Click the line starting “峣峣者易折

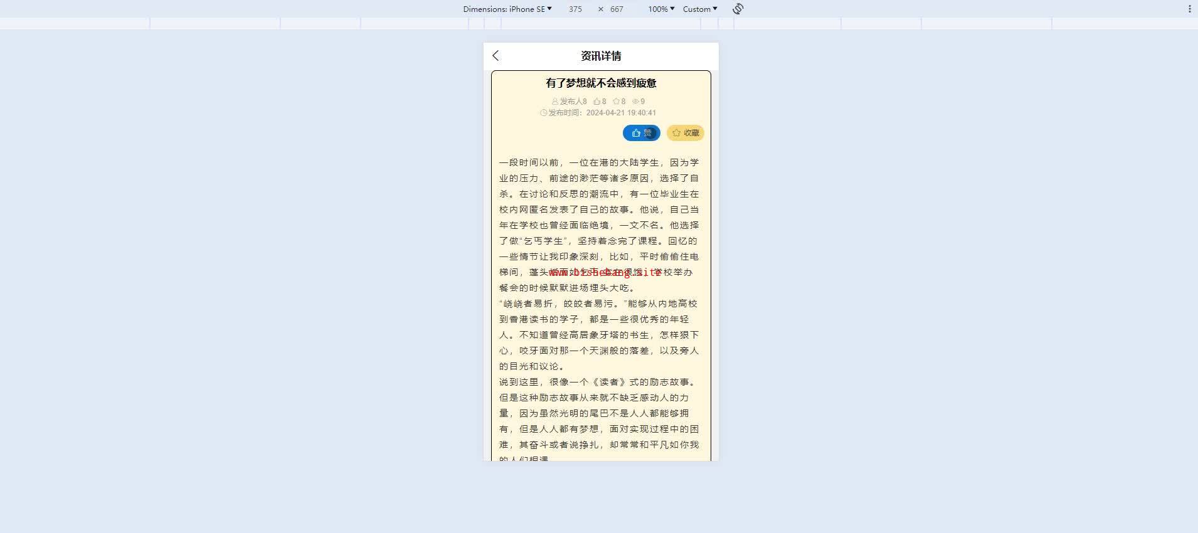pyautogui.click(x=598, y=303)
